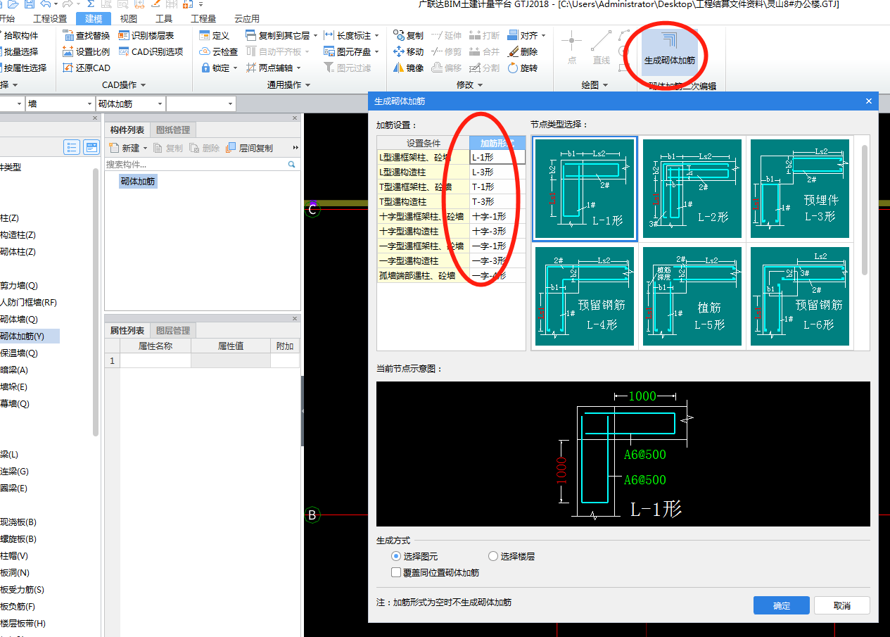890x637 pixels.
Task: Open 长度标注 dropdown arrow
Action: [x=376, y=35]
